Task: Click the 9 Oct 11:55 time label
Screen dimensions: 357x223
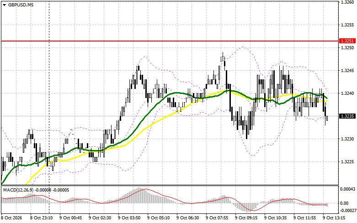Action: click(305, 218)
